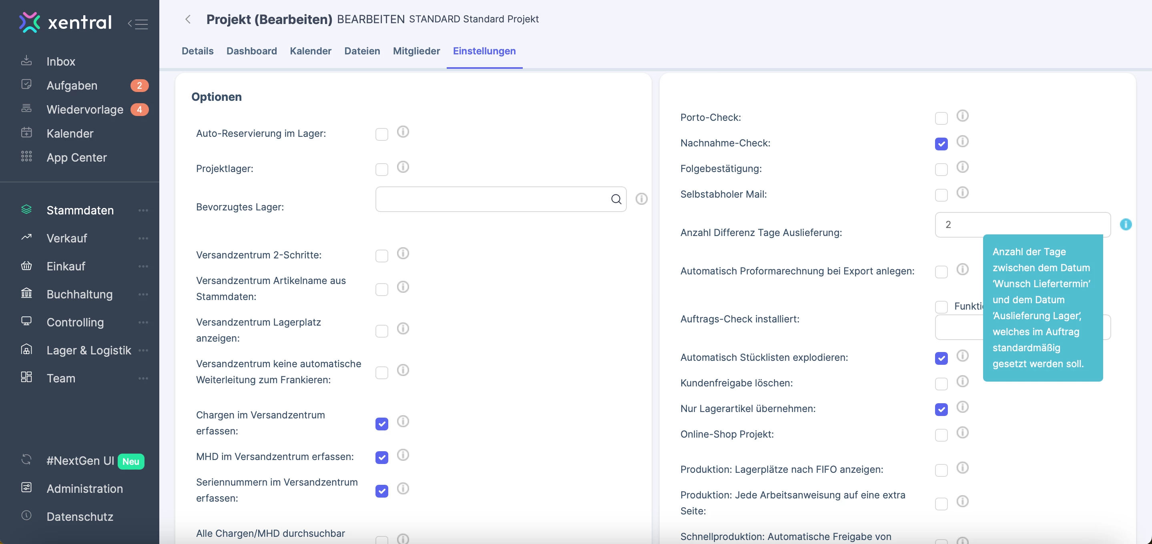Click the Neu badge next to #NextGen UI
Screen dimensions: 1152x544
130,461
